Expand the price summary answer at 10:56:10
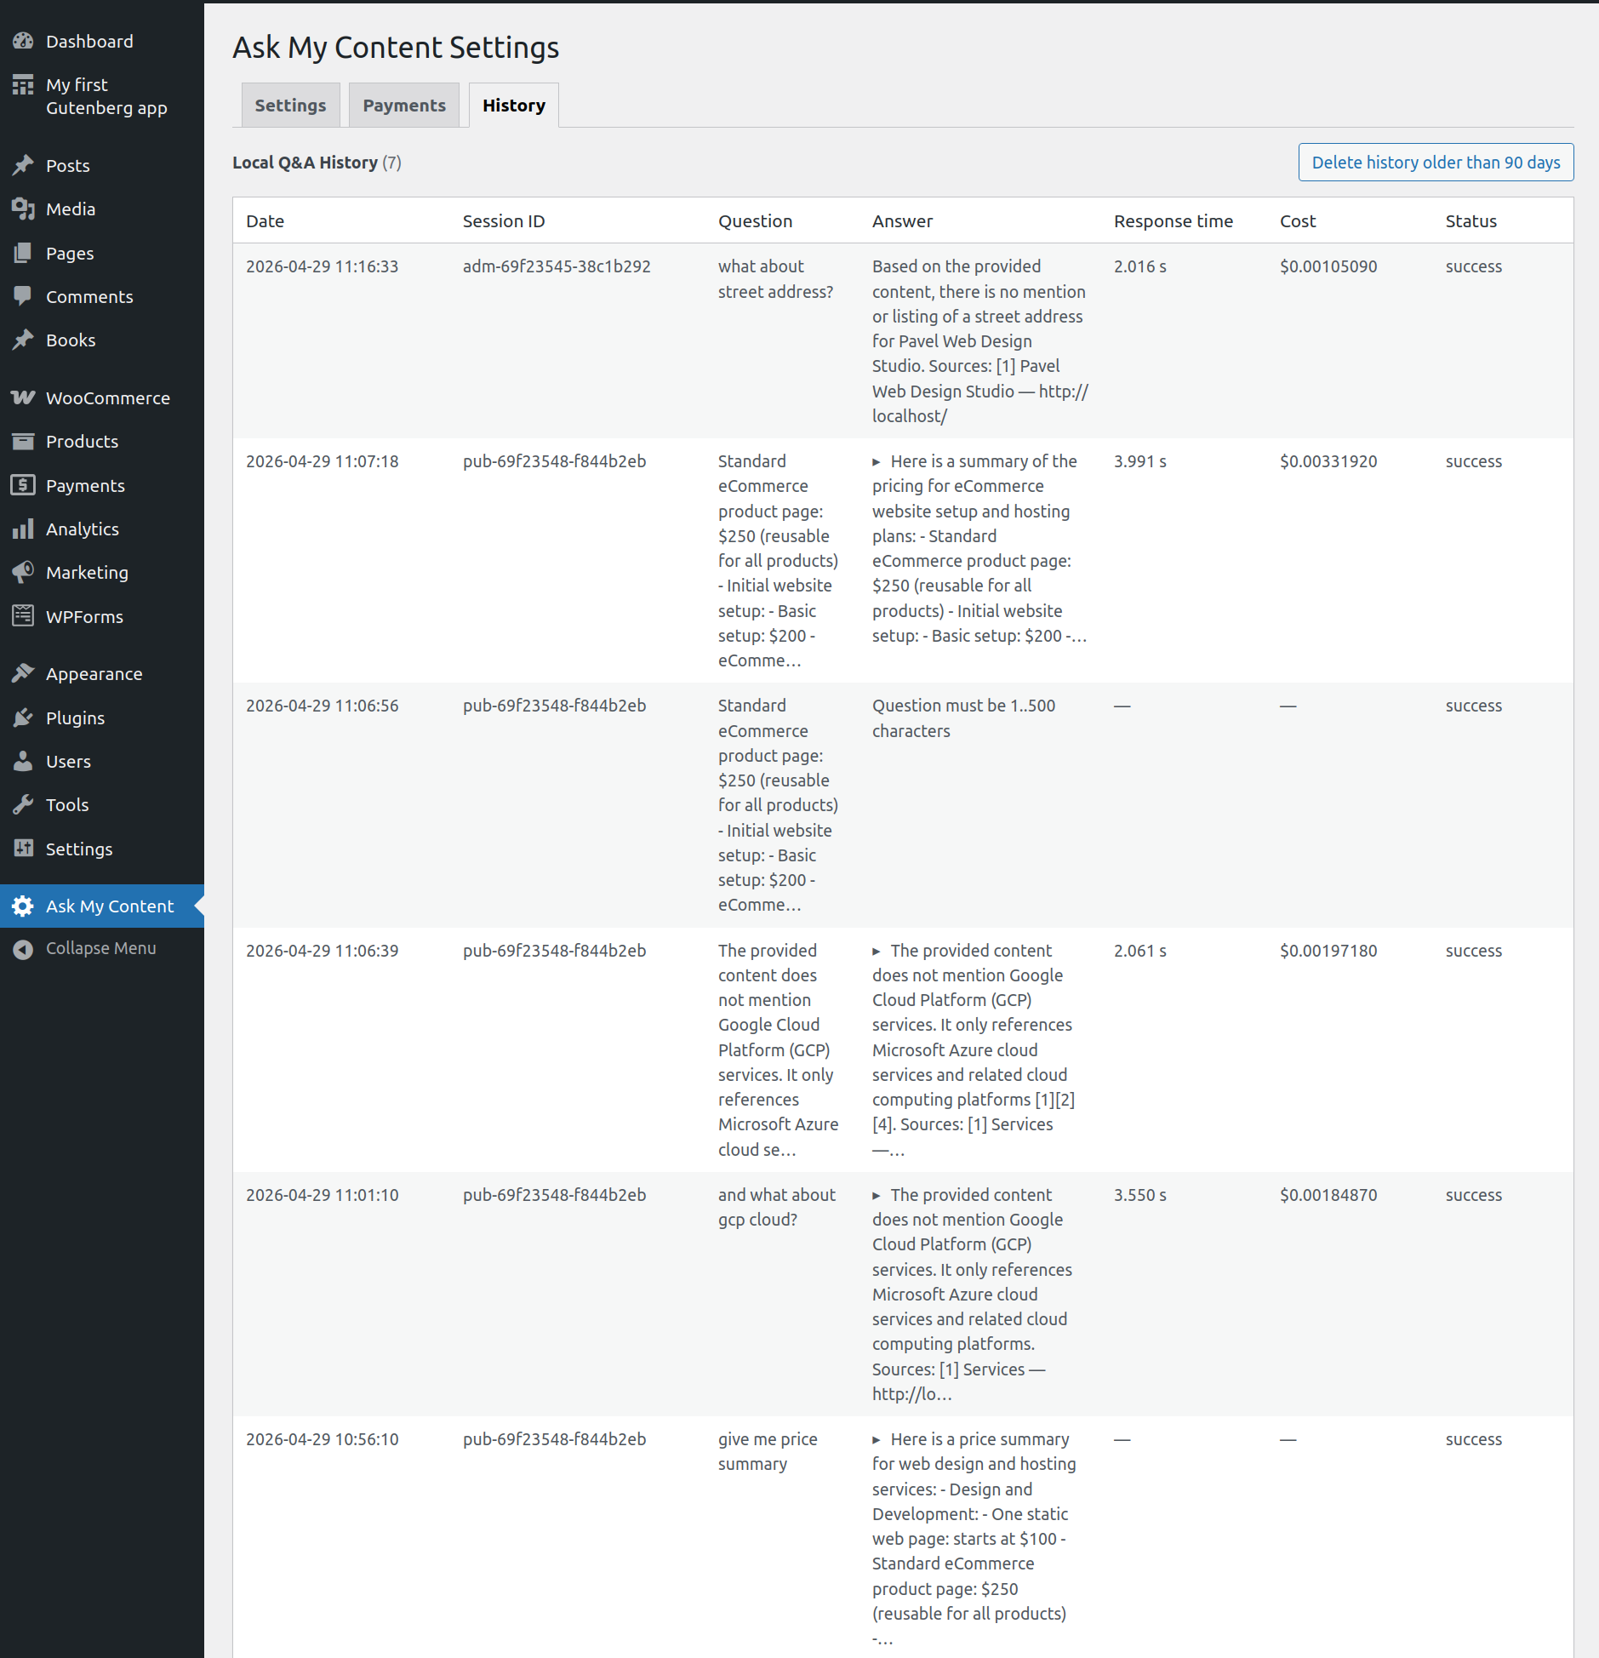This screenshot has width=1599, height=1658. [877, 1440]
